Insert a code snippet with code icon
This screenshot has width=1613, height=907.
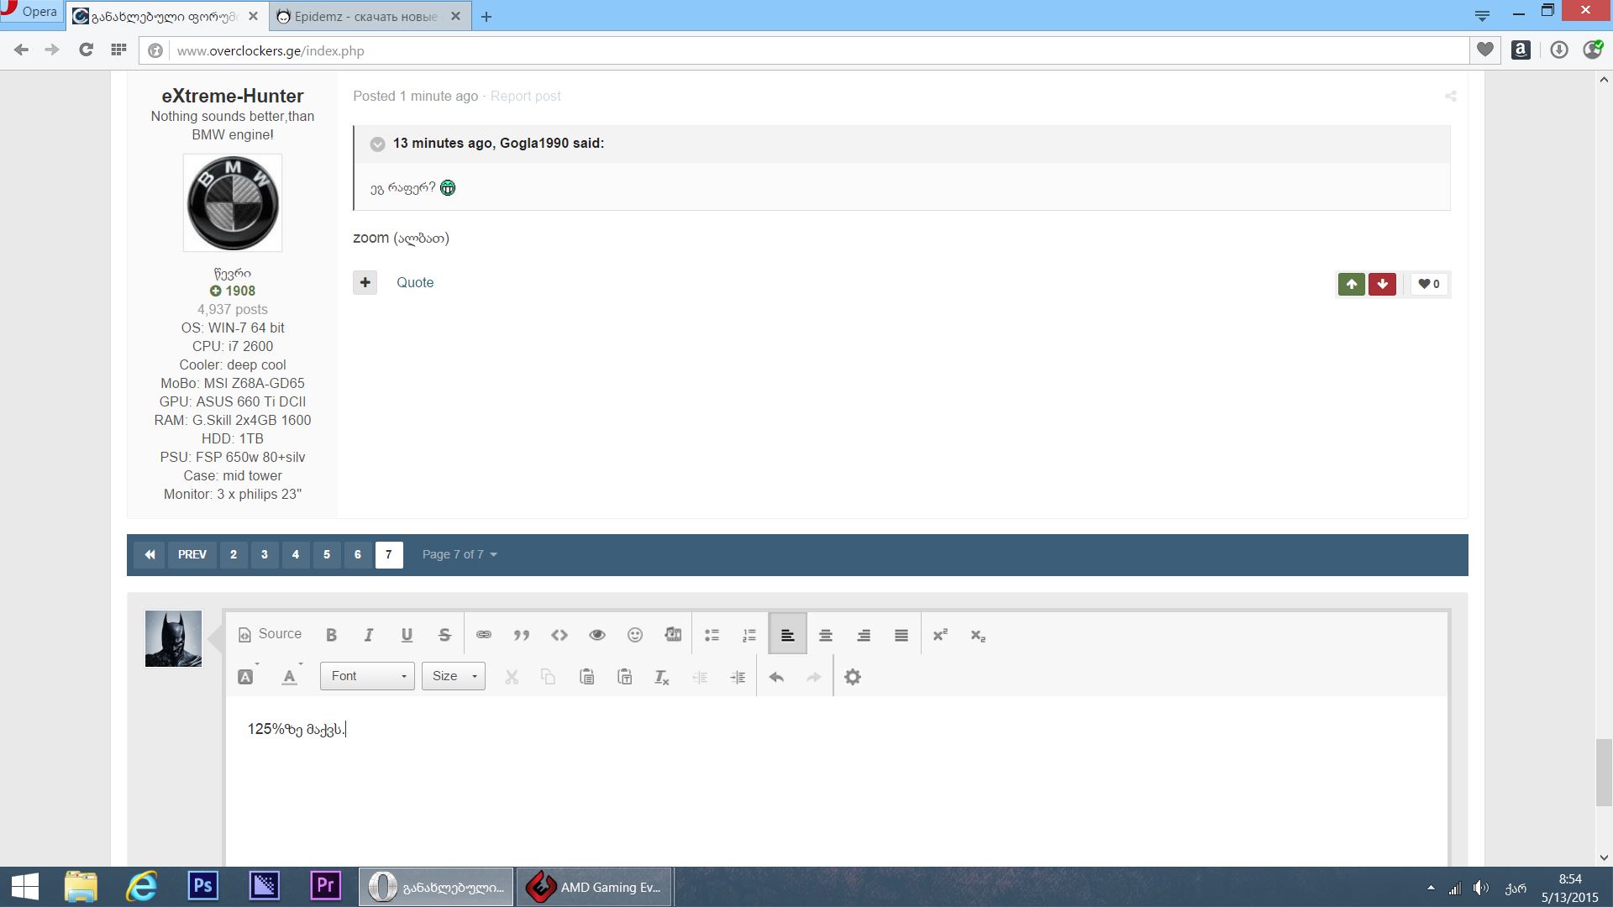560,635
